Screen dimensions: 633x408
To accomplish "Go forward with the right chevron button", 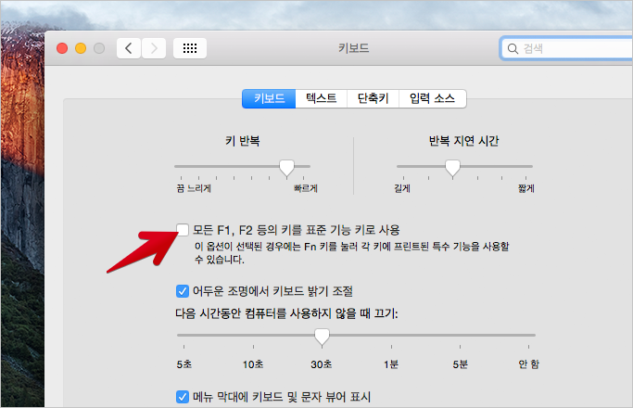I will pyautogui.click(x=154, y=48).
